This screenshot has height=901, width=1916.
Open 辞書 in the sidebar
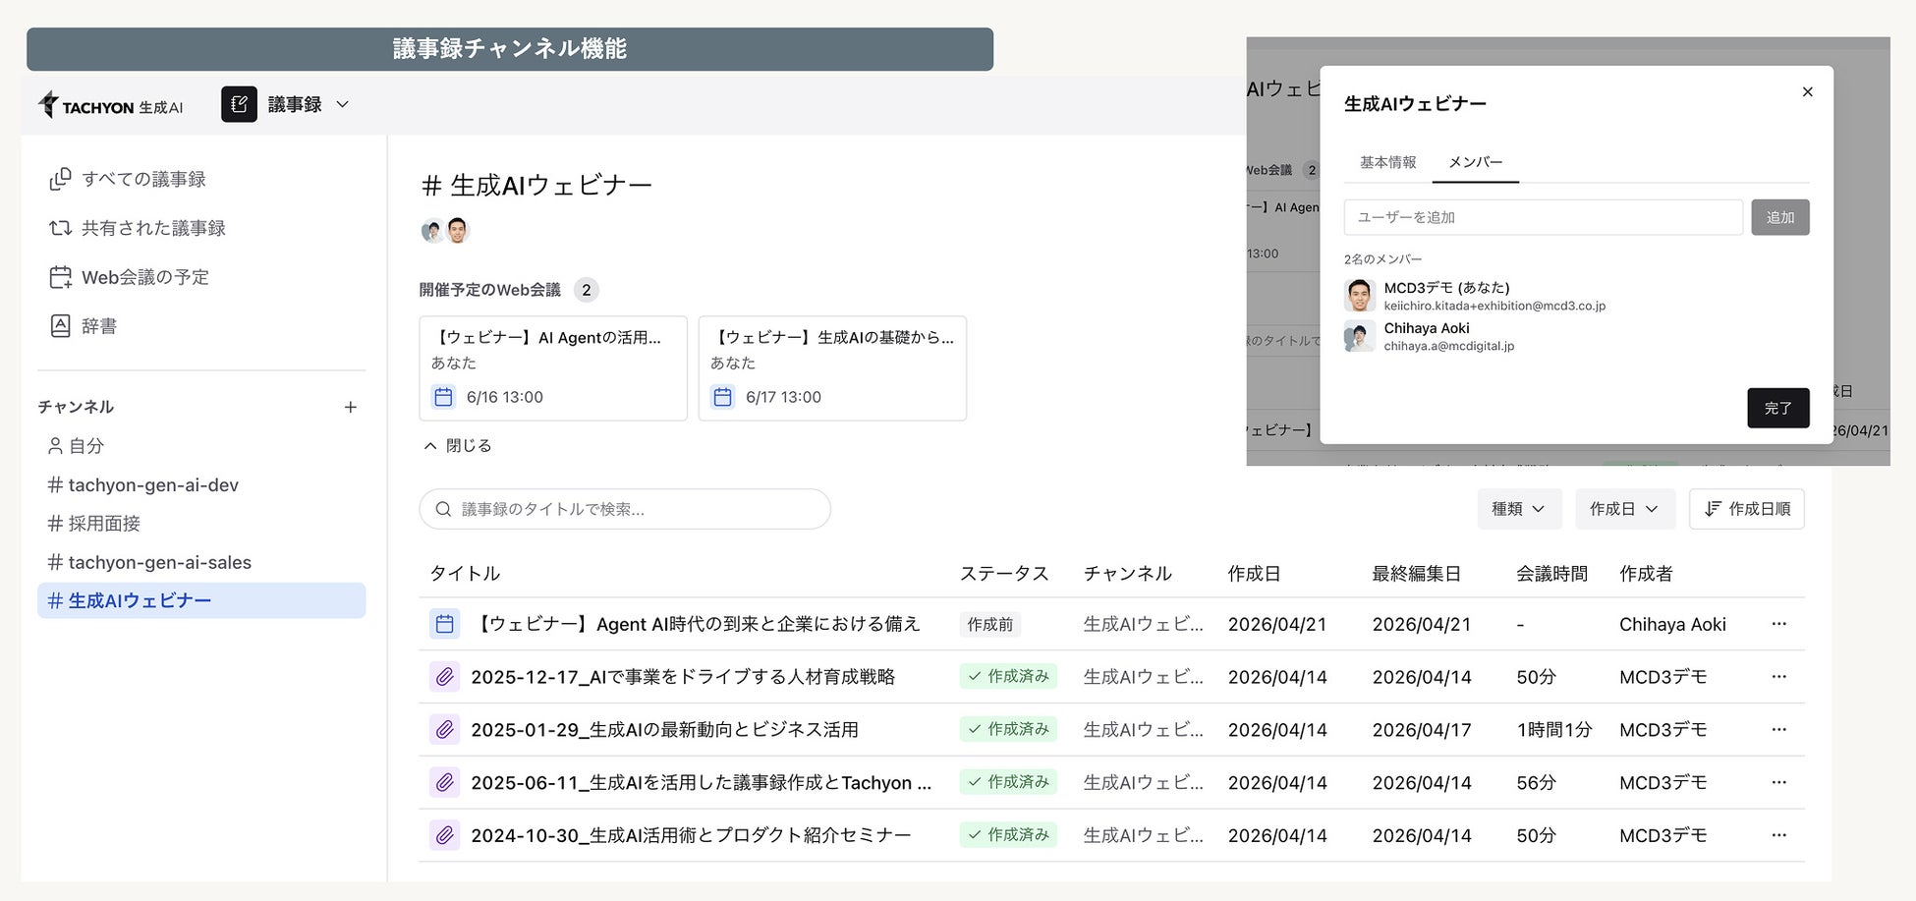[83, 326]
